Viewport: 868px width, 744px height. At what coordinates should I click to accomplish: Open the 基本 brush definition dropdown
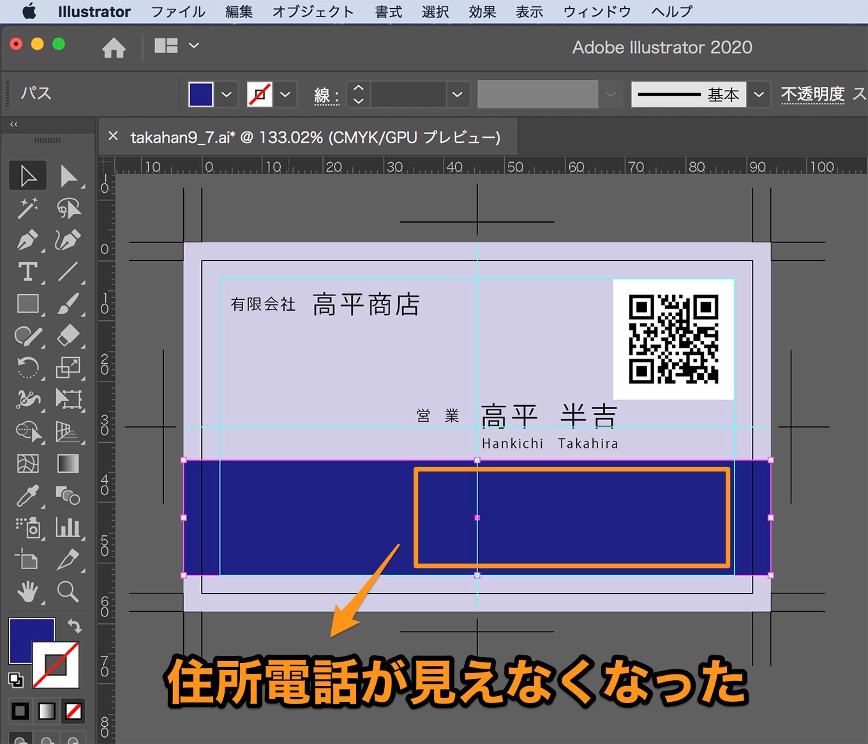pyautogui.click(x=758, y=94)
